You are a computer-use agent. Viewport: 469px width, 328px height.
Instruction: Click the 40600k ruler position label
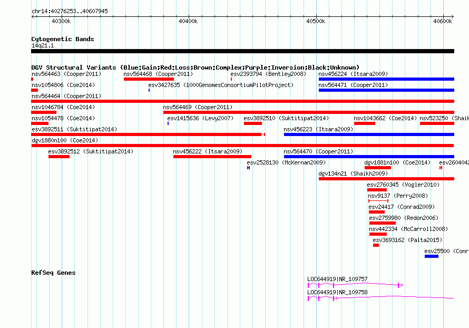point(443,21)
